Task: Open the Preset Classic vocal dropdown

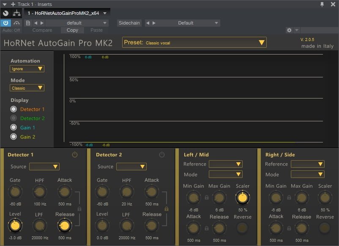Action: [x=194, y=42]
